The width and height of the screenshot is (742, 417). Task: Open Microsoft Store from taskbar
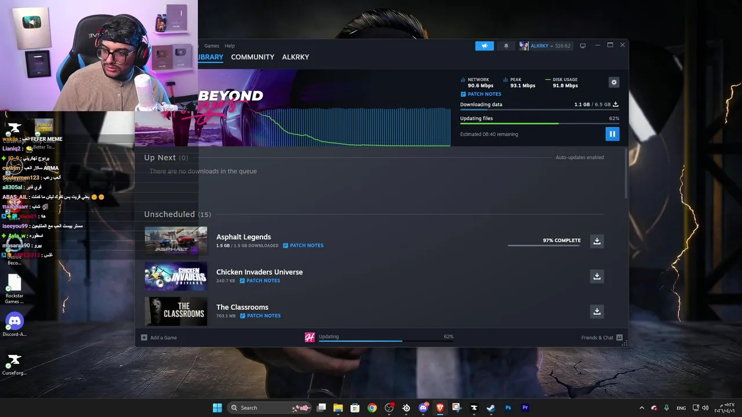[355, 408]
